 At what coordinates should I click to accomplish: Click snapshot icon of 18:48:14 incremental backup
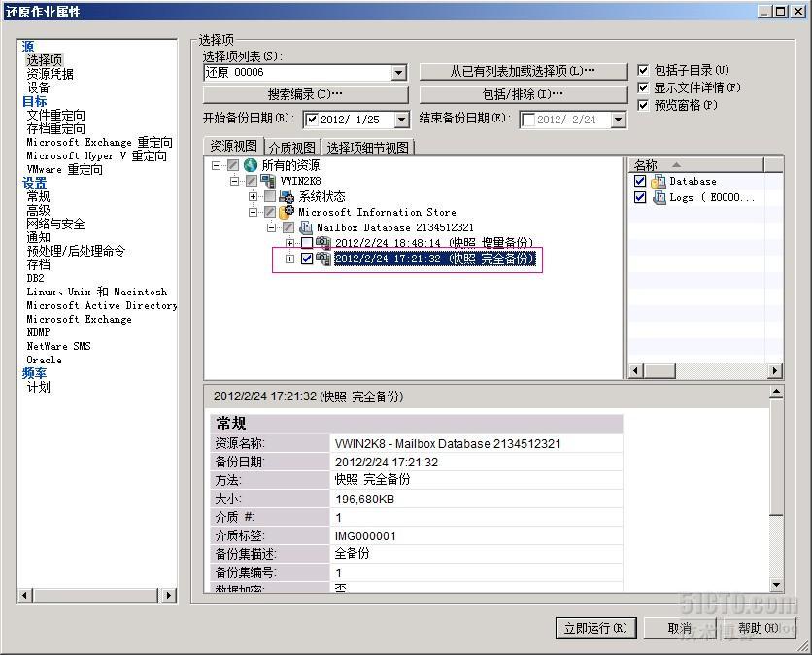coord(323,242)
